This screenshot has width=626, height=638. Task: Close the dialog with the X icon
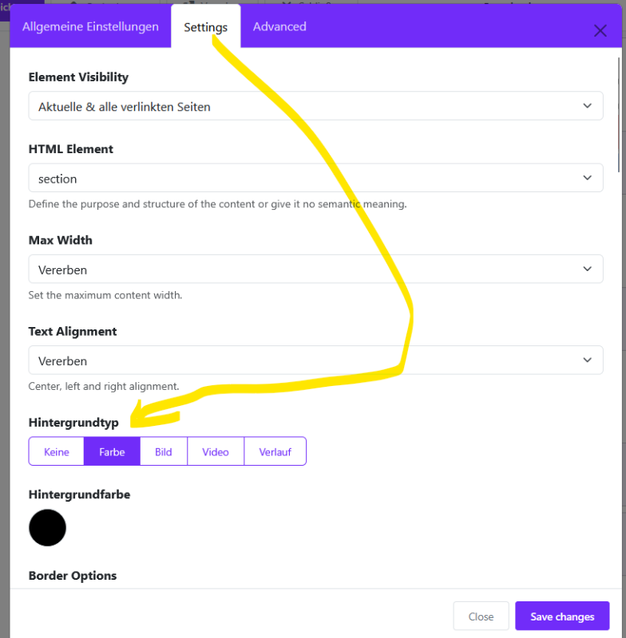[x=600, y=30]
